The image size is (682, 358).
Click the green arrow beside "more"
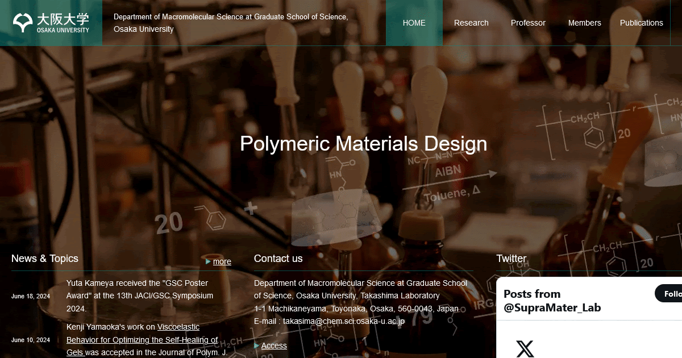(209, 261)
